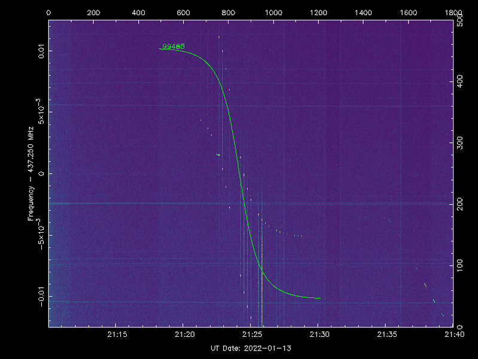
Task: Click the 21:20 time axis label
Action: 185,334
